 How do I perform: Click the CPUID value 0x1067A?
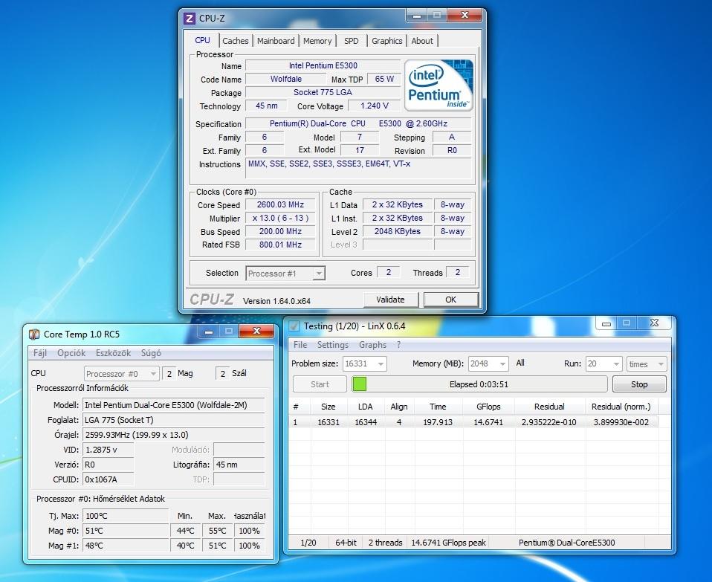pos(108,479)
